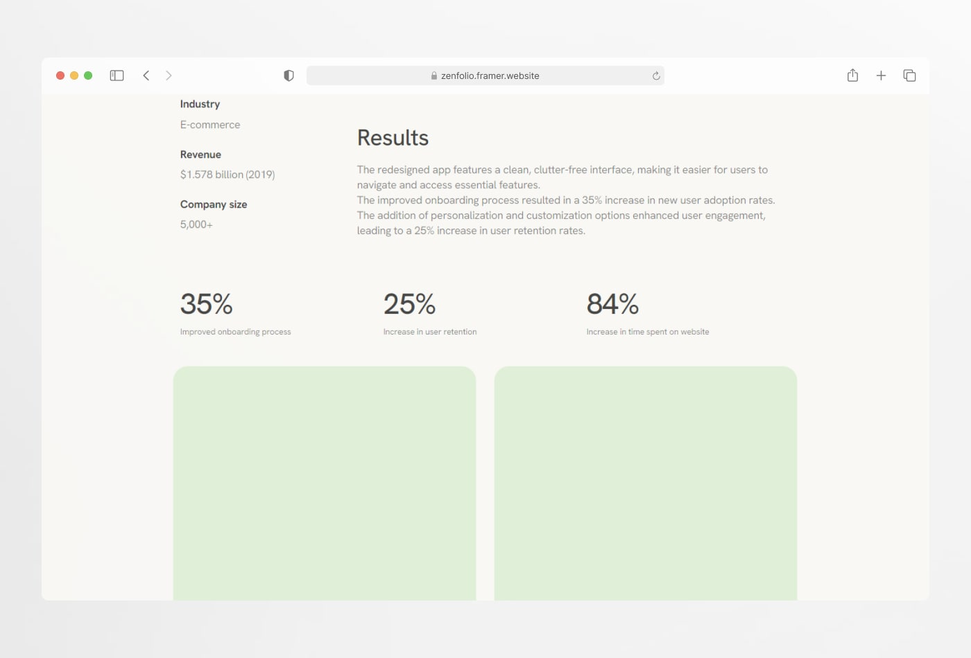
Task: Show the tab overview icon
Action: click(909, 75)
